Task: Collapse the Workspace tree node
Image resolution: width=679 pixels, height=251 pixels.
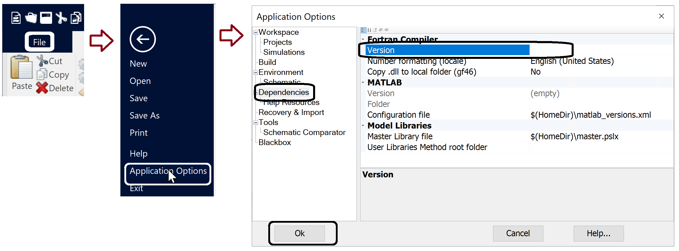Action: point(256,33)
